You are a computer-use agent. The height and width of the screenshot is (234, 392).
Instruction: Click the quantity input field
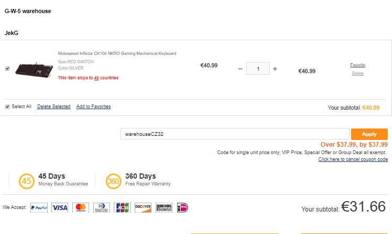(258, 68)
